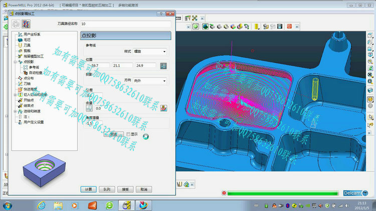Click the red power icon in viewing toolbar
Image resolution: width=376 pixels, height=211 pixels.
289,26
